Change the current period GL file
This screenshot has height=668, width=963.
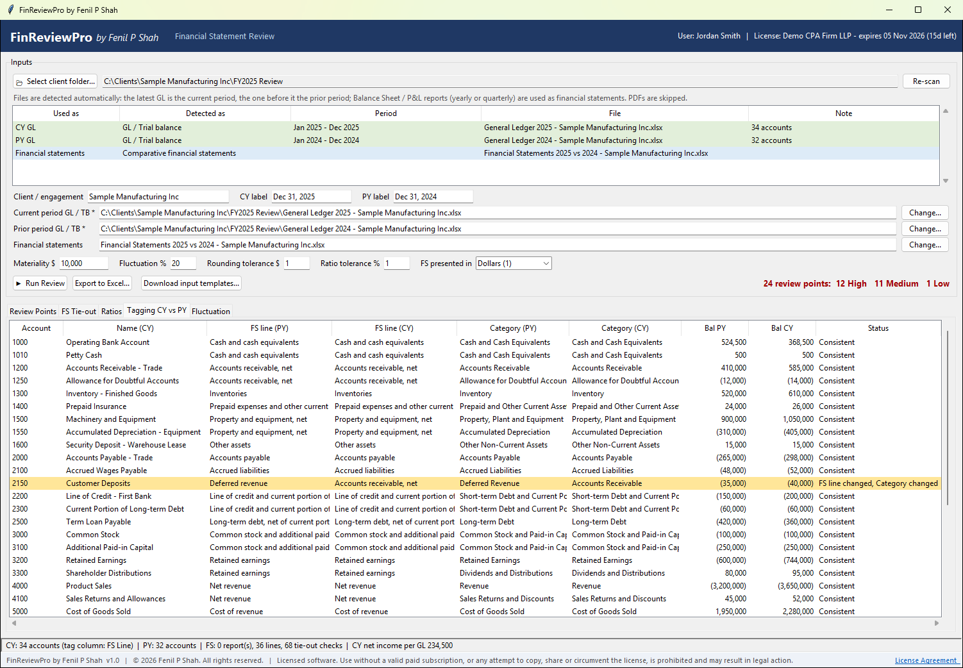pos(925,213)
